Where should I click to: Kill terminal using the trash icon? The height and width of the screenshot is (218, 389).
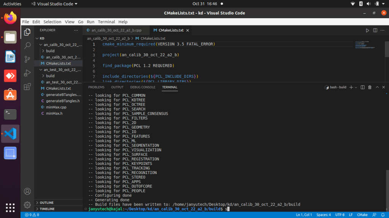pos(370,87)
